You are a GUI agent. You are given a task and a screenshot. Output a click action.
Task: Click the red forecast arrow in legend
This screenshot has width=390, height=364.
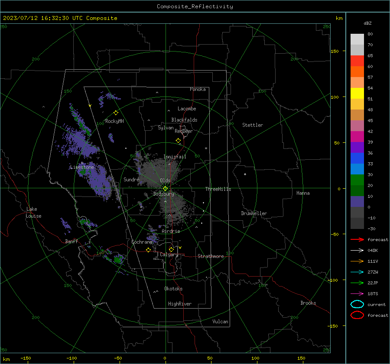[x=357, y=239]
